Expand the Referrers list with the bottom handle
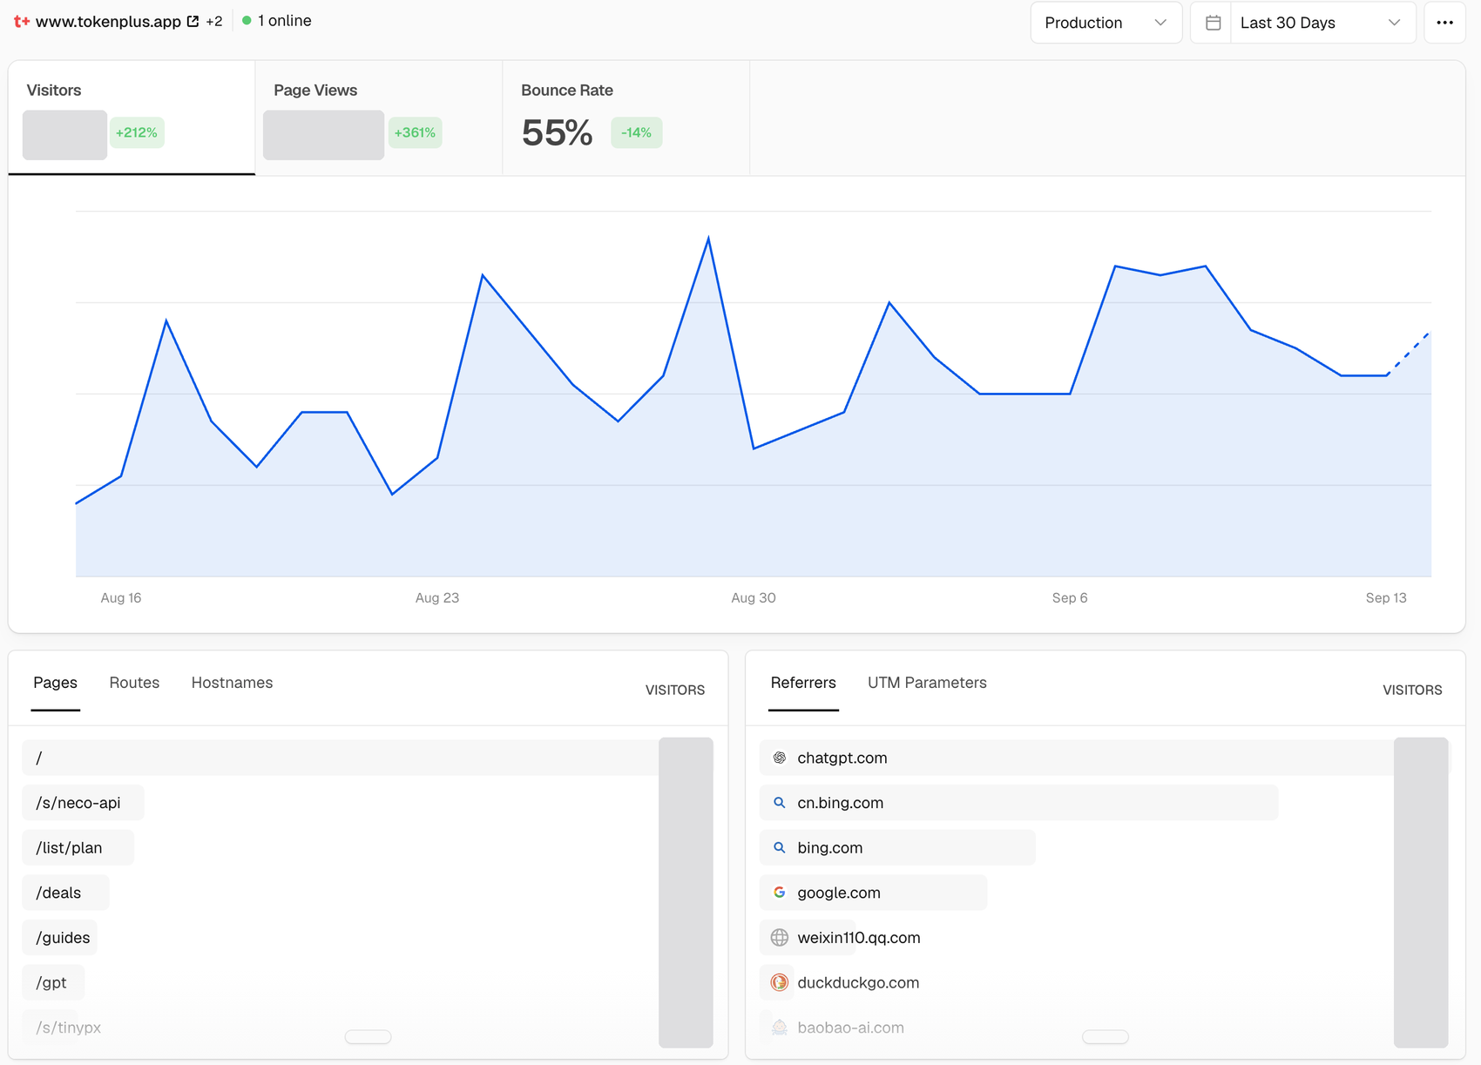 pos(1105,1037)
